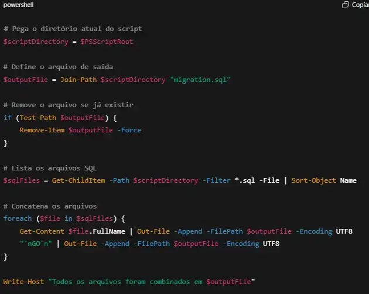Screen dimensions: 369x294
Task: Click the copy icon in the code header
Action: [345, 5]
